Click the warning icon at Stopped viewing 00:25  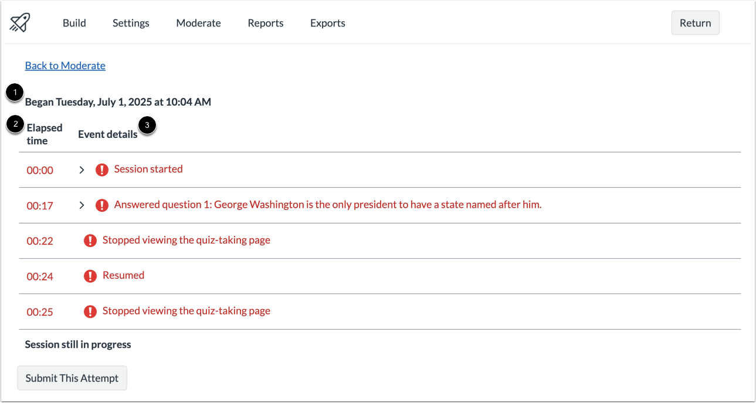[x=90, y=311]
